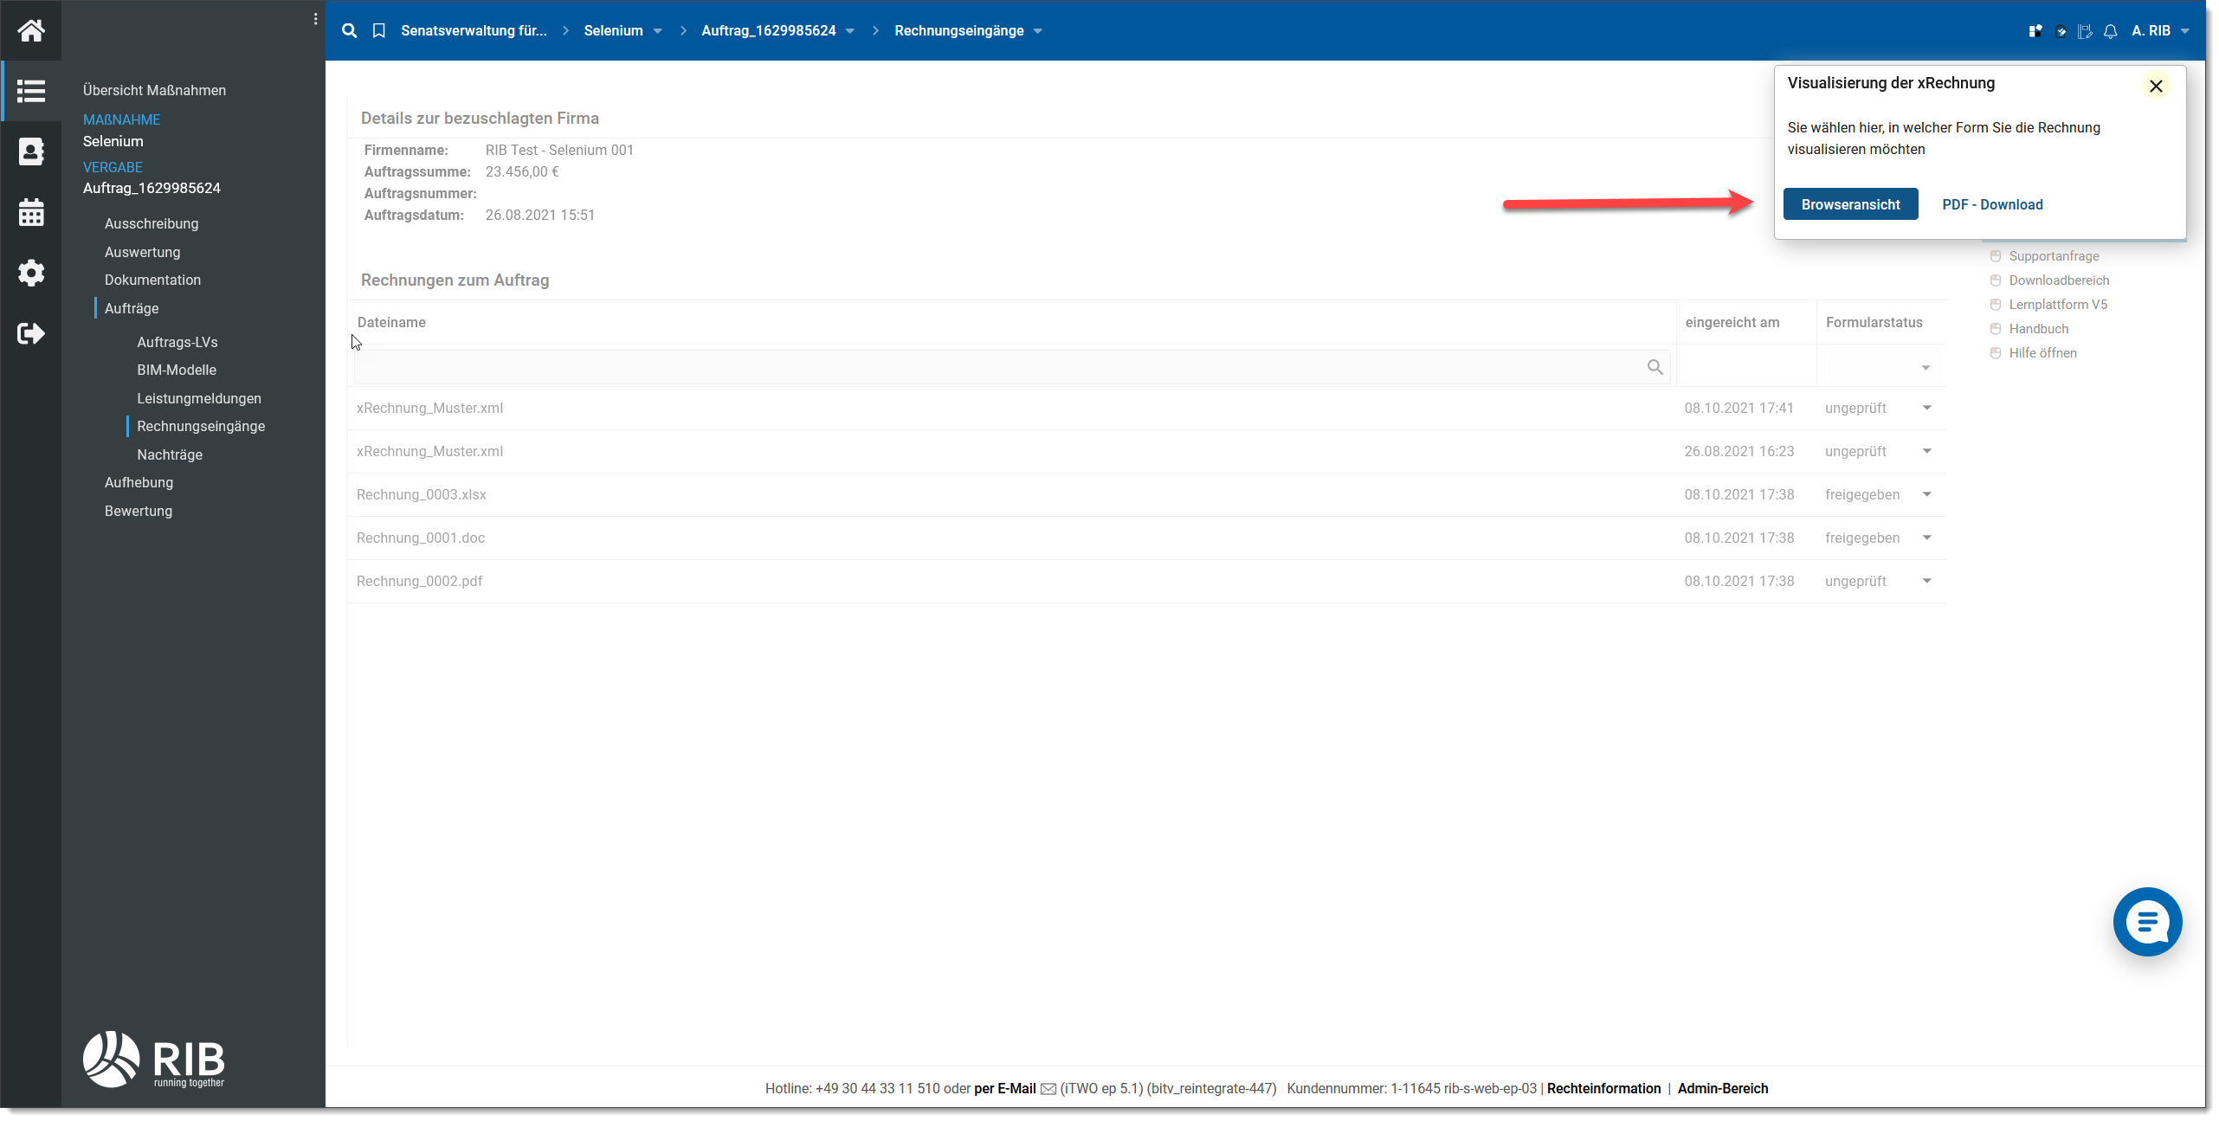Open the notifications bell
2219x1121 pixels.
coord(2111,31)
